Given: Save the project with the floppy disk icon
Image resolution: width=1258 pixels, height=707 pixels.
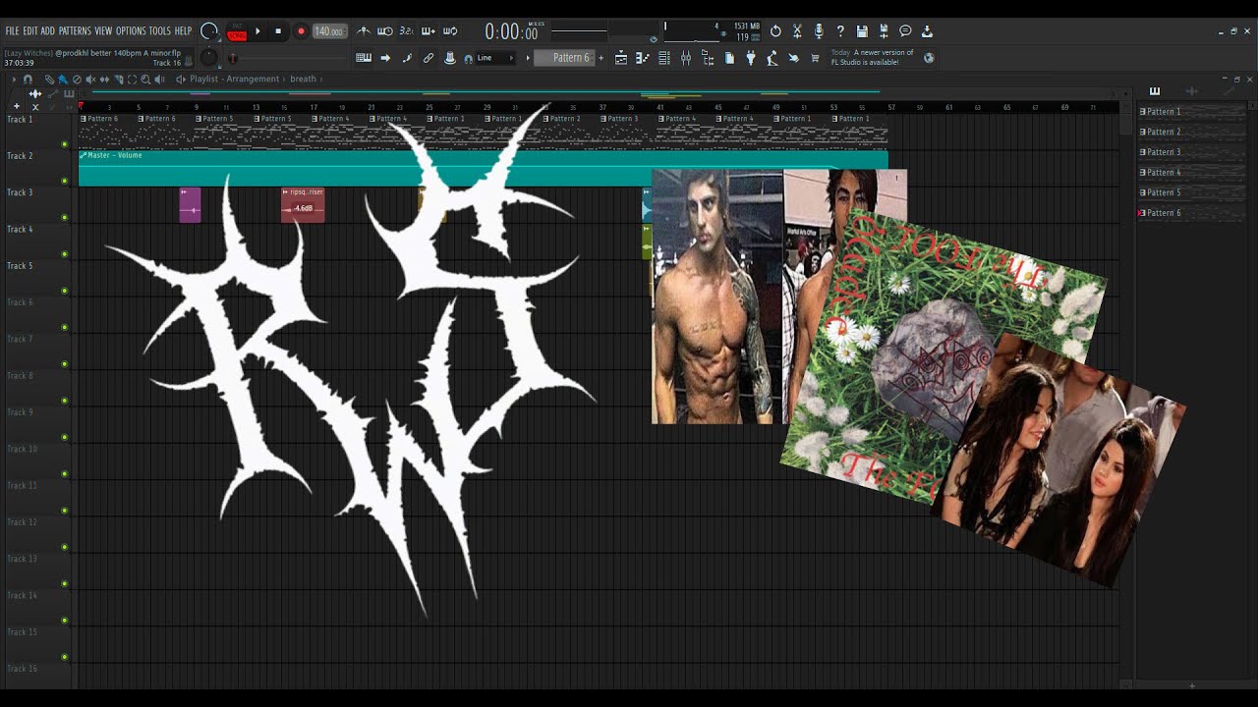Looking at the screenshot, I should click(862, 31).
